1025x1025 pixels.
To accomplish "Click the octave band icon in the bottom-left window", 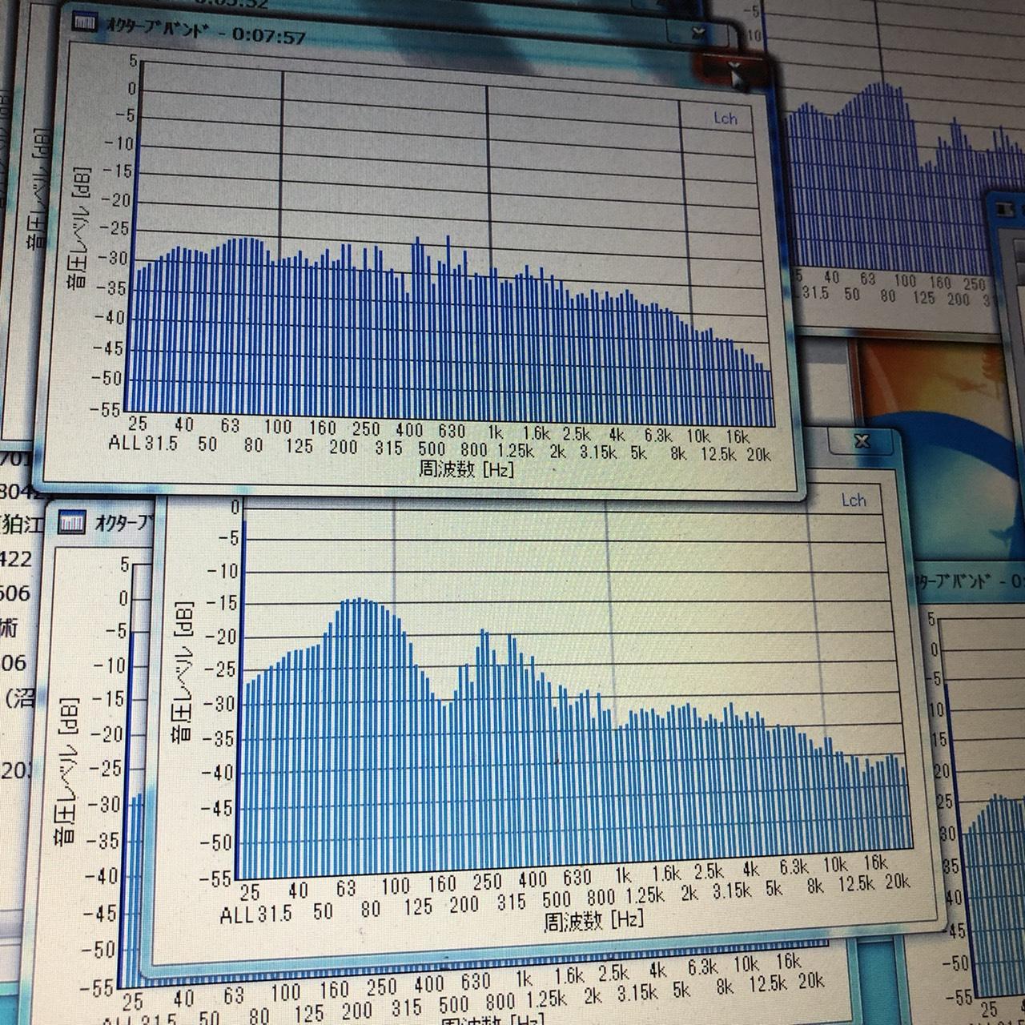I will 73,525.
